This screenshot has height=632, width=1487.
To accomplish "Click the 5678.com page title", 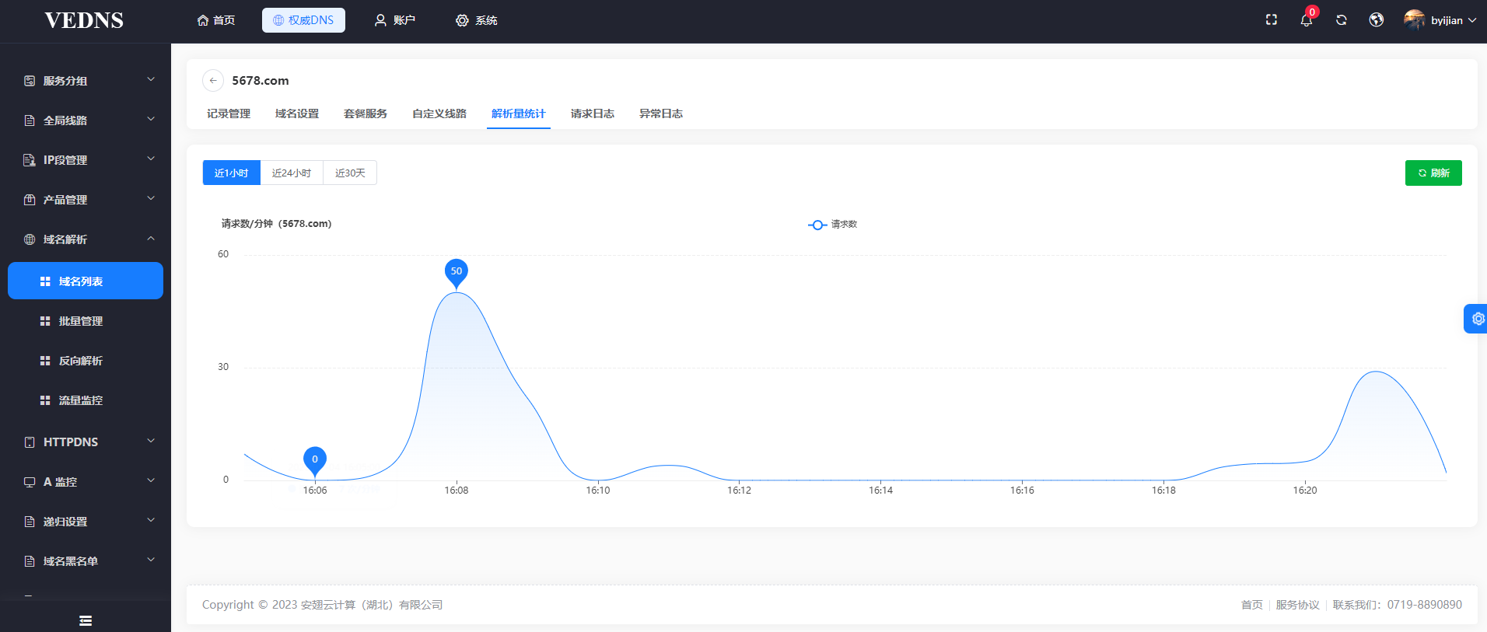I will 261,81.
